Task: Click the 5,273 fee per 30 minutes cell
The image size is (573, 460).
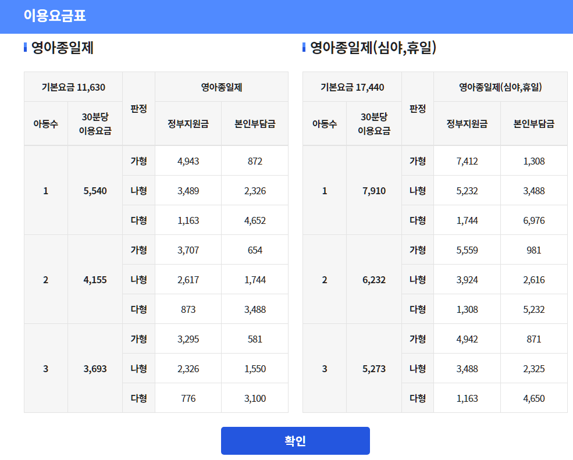Action: click(374, 368)
